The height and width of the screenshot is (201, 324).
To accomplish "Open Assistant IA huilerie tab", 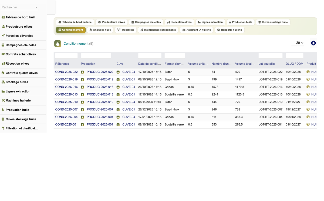I will pyautogui.click(x=197, y=30).
